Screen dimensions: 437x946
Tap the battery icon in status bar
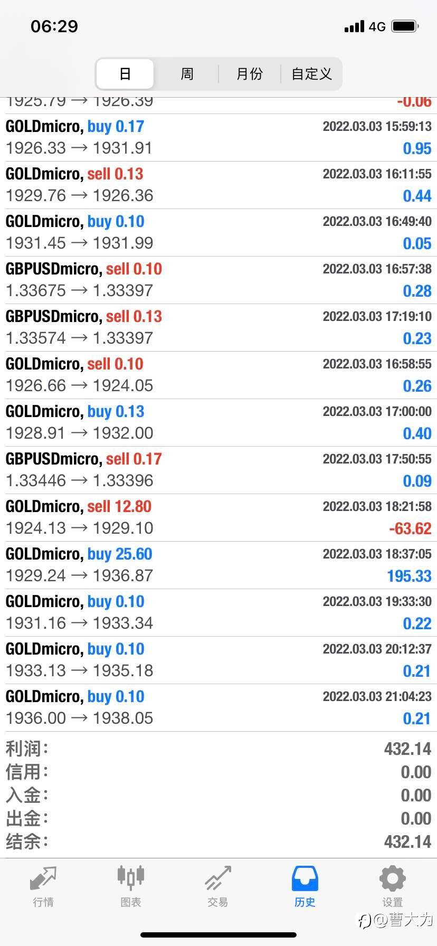click(405, 26)
